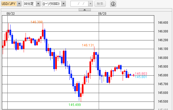Viewport: 173px width, 110px height.
Task: Click the 146.131 peak price label
Action: [x=88, y=45]
